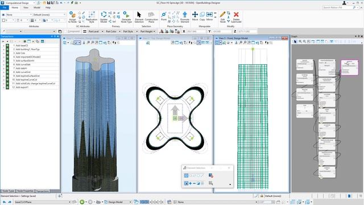
Task: Click the save icon in quick access toolbar
Action: 49,3
